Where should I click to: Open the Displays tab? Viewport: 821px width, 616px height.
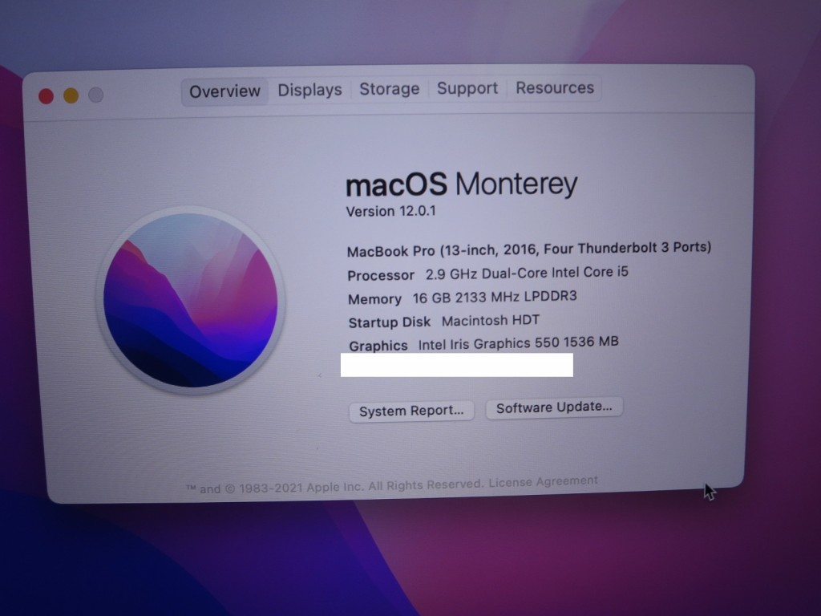pyautogui.click(x=309, y=90)
